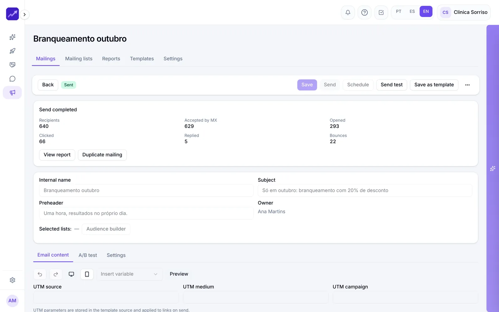Screen dimensions: 499x312
Task: Open the tasks checkbox icon in header
Action: coord(381,12)
